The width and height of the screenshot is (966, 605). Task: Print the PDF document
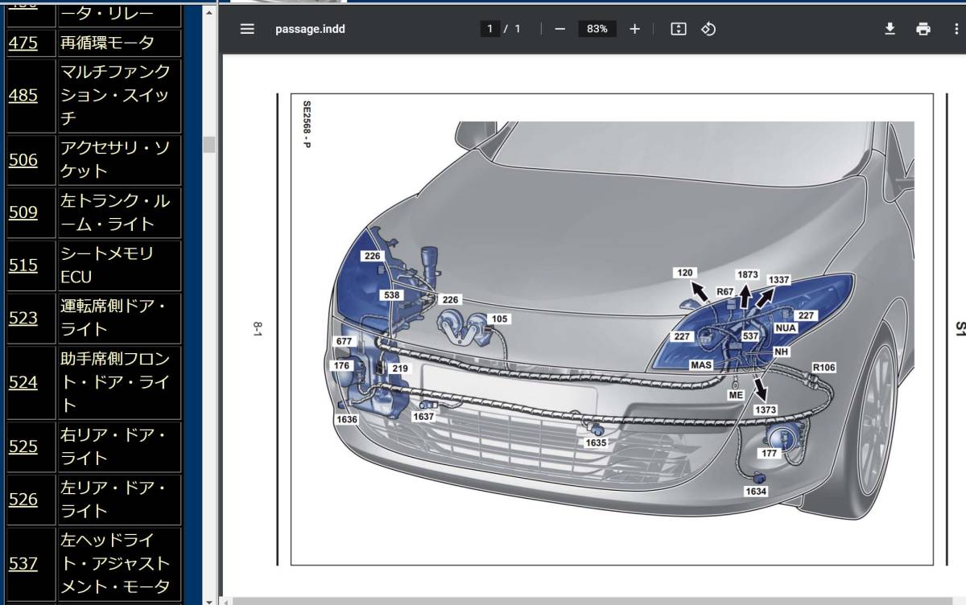coord(923,29)
